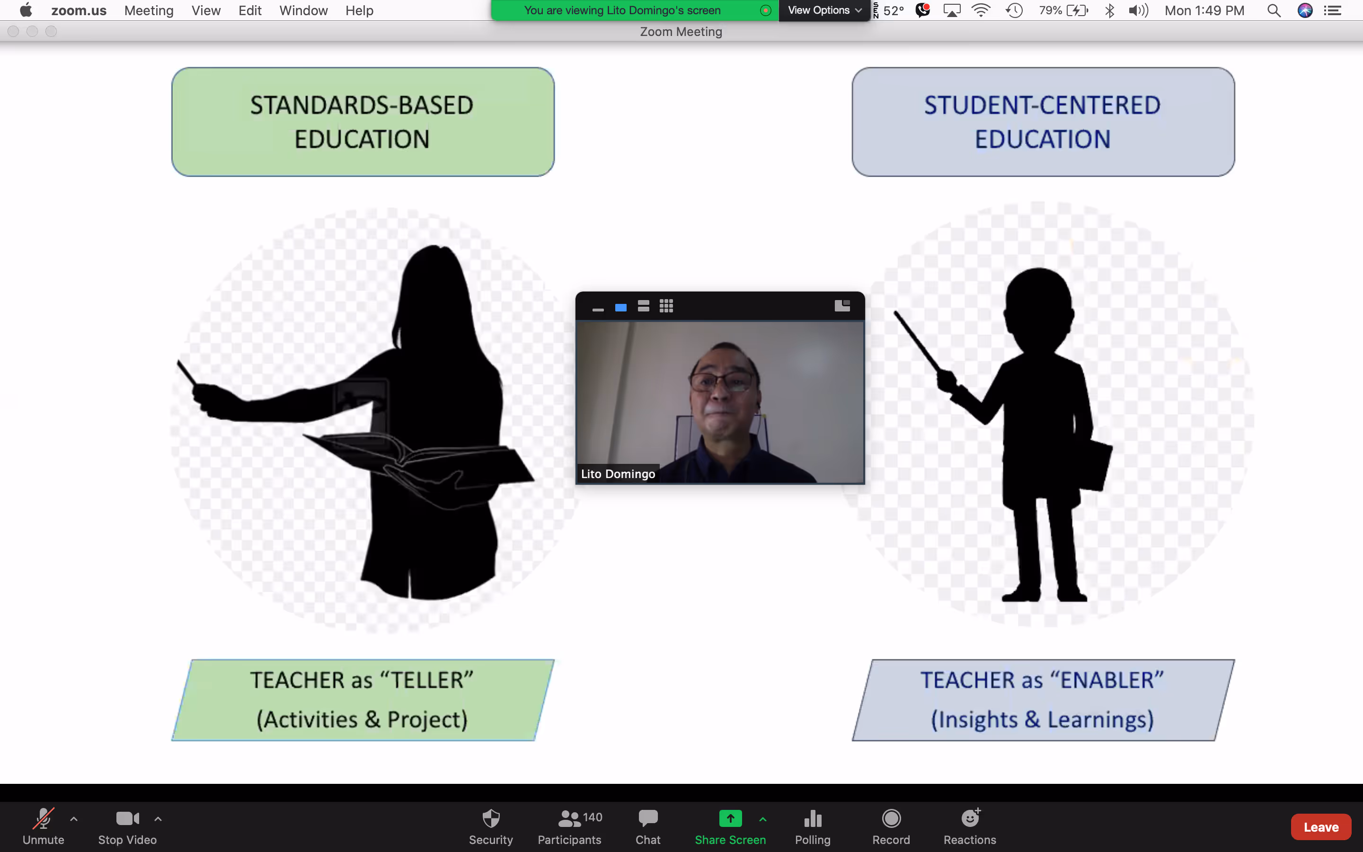1363x852 pixels.
Task: Unmute the microphone
Action: 44,826
